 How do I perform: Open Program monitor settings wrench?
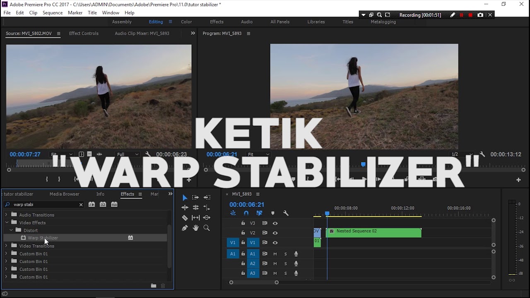pyautogui.click(x=482, y=154)
